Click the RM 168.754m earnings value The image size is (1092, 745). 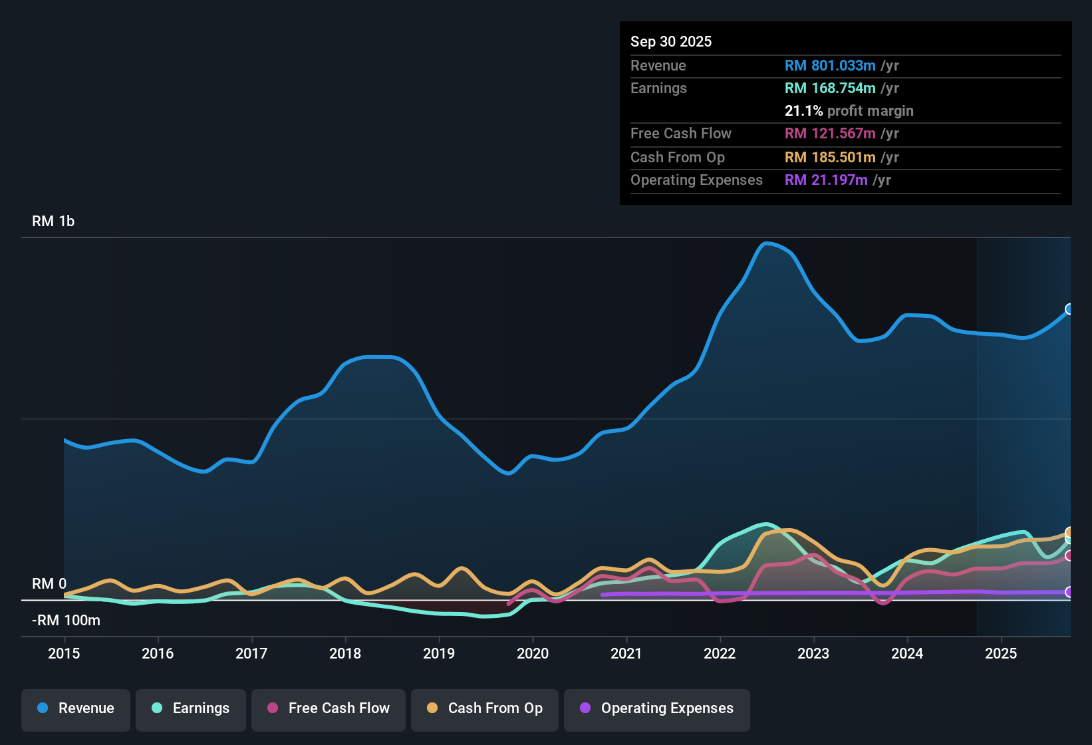pos(830,88)
